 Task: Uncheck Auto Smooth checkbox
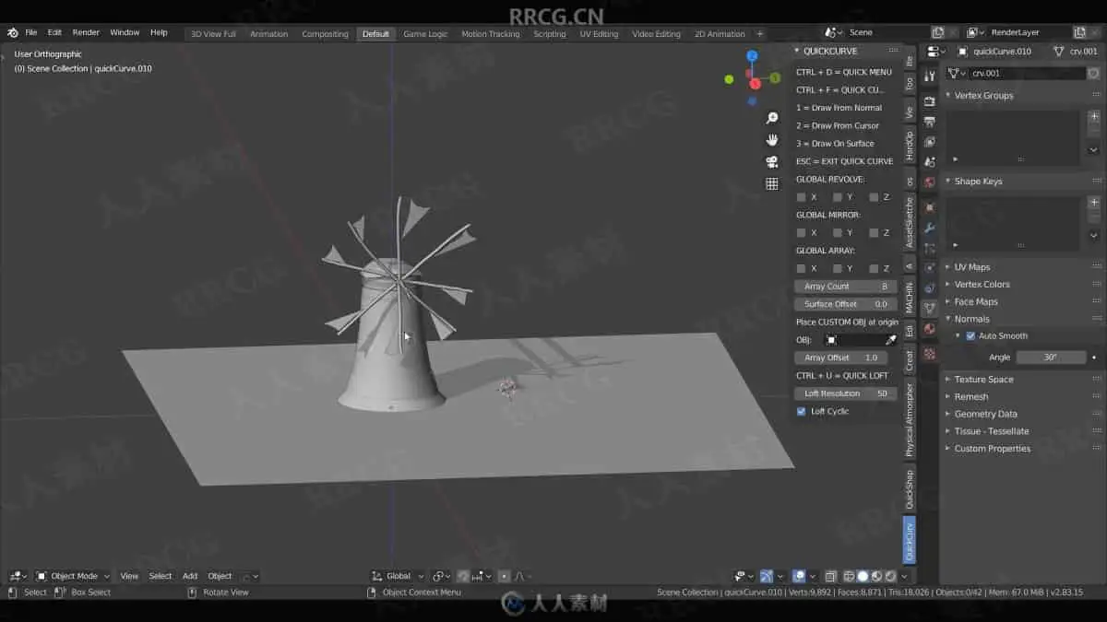coord(970,336)
